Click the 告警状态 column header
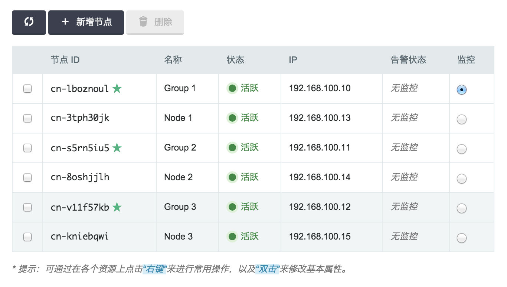This screenshot has width=507, height=287. pyautogui.click(x=408, y=60)
